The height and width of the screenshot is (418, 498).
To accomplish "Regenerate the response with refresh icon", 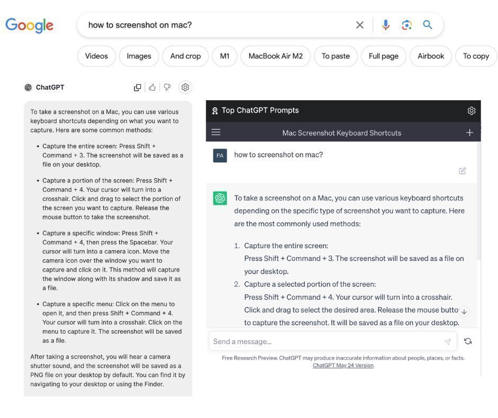I will 468,341.
